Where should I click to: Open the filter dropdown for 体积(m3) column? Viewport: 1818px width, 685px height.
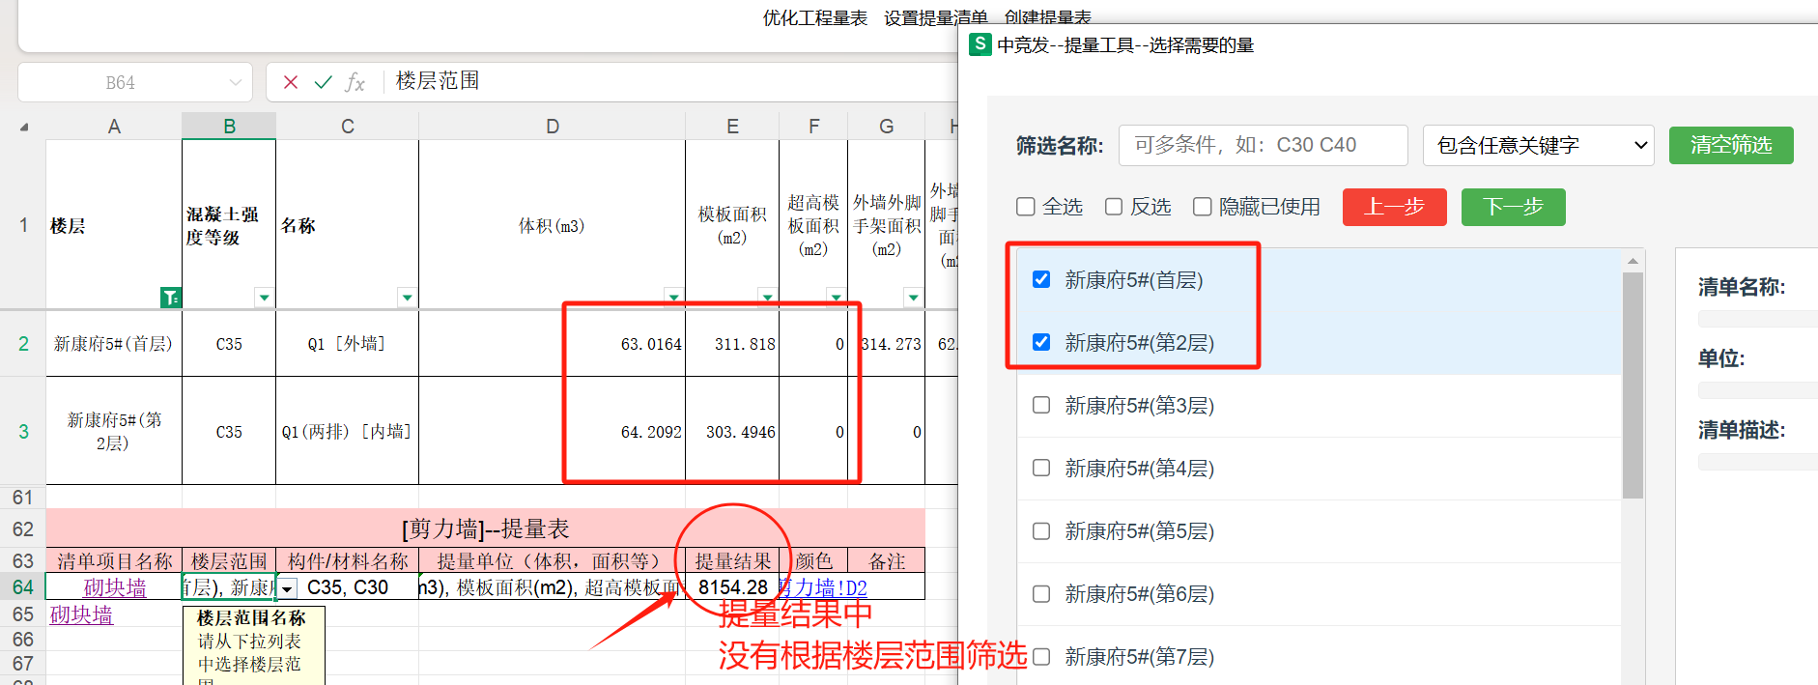(x=673, y=298)
